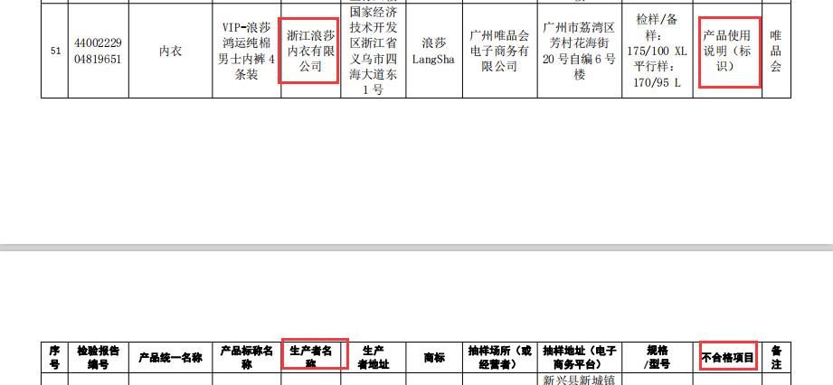Image resolution: width=833 pixels, height=385 pixels.
Task: Click highlighted 不合格项目 column header
Action: (x=727, y=357)
